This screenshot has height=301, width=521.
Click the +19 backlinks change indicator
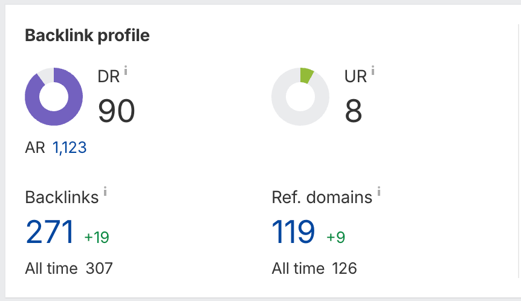(97, 237)
